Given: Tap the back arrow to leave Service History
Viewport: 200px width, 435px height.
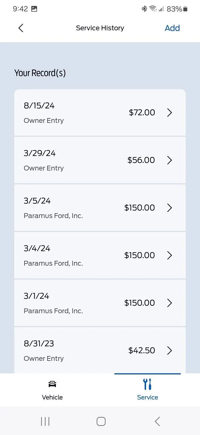Looking at the screenshot, I should coord(21,28).
